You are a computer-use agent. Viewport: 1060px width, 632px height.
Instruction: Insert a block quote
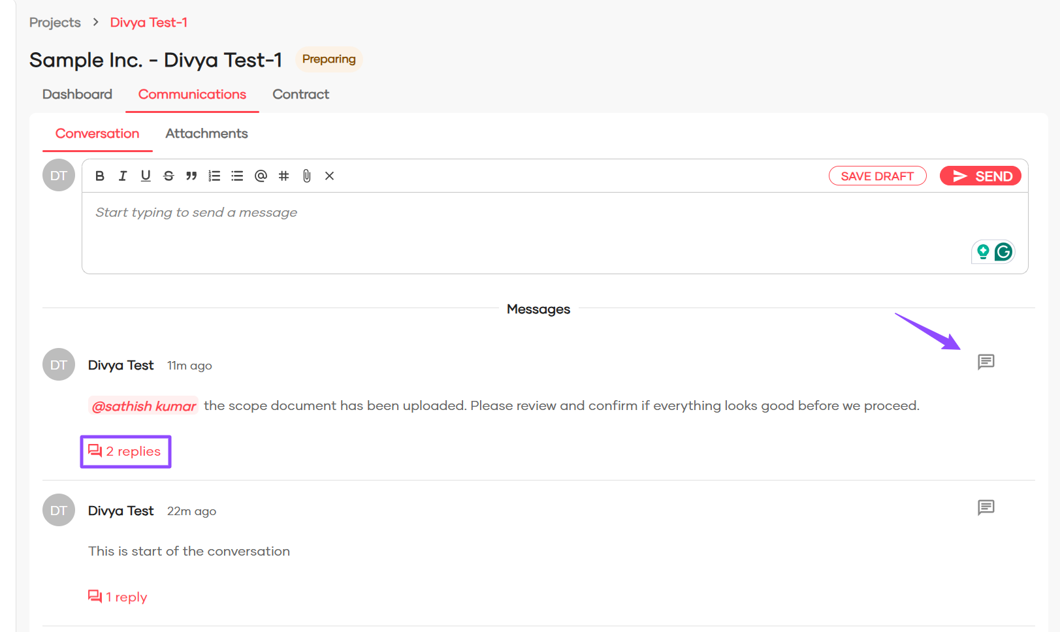[x=191, y=176]
